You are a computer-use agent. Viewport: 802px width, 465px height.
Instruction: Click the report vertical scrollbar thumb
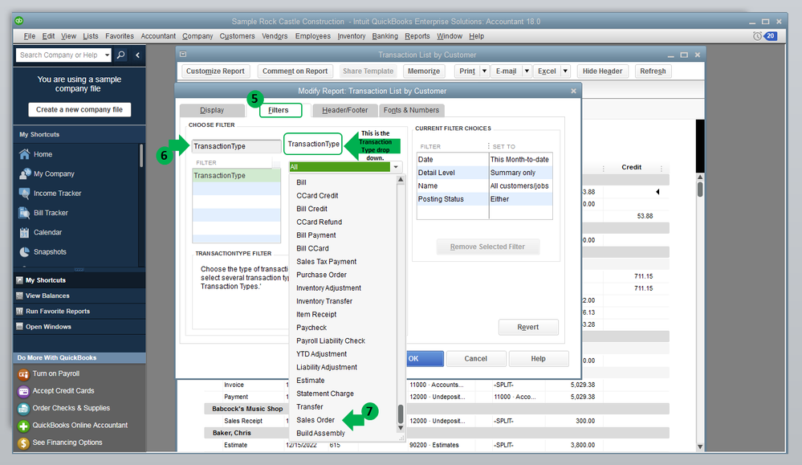click(700, 189)
